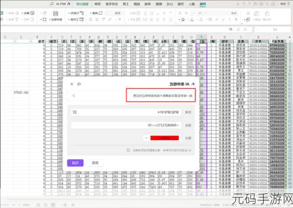This screenshot has height=208, width=293.
Task: Select the column F header
Action: click(x=201, y=37)
